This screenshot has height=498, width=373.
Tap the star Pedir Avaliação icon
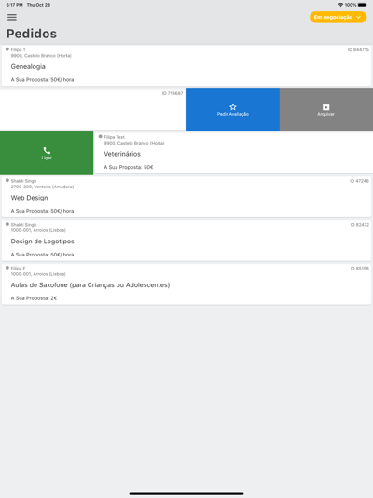coord(233,107)
